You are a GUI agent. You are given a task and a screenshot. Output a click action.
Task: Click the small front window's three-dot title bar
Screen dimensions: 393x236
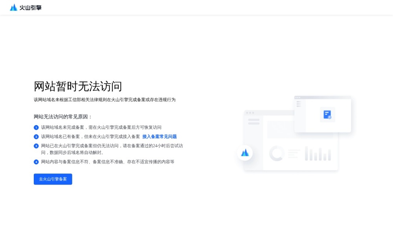point(322,98)
